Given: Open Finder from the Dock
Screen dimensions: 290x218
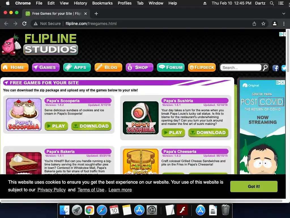Looking at the screenshot, I should point(64,210).
